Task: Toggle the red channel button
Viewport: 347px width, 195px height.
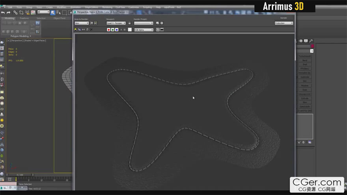Action: (x=109, y=30)
